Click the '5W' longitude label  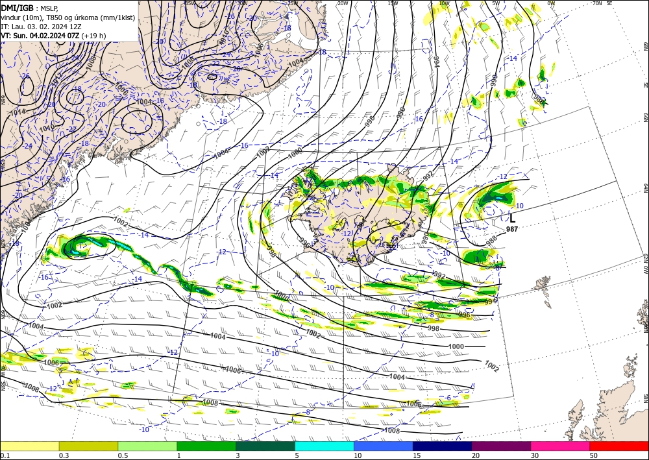click(x=496, y=3)
